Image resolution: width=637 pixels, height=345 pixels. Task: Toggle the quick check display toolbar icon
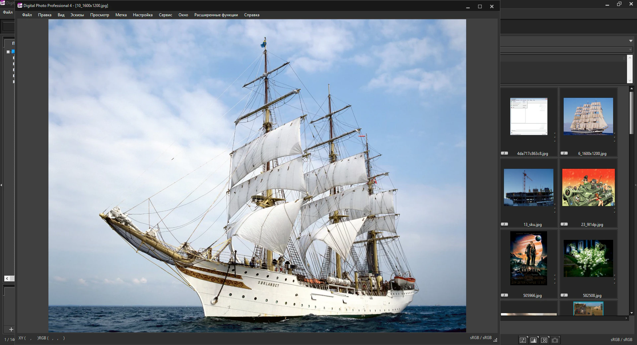click(x=533, y=340)
